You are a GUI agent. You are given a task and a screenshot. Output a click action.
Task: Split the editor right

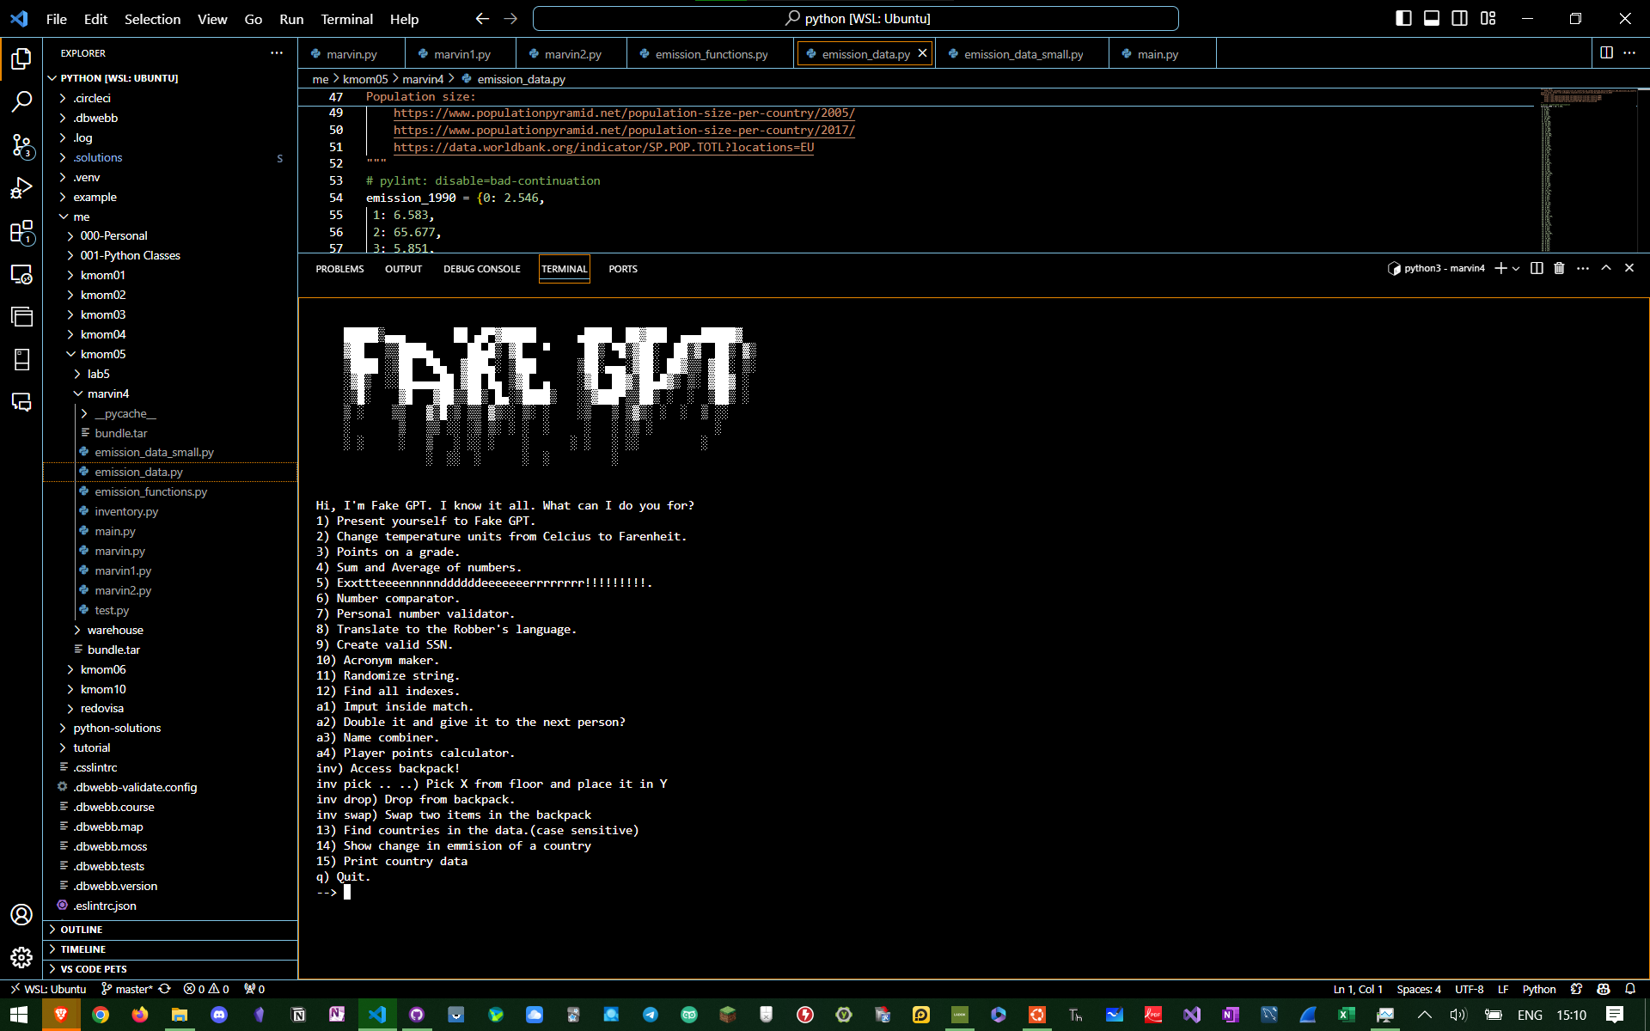tap(1606, 53)
